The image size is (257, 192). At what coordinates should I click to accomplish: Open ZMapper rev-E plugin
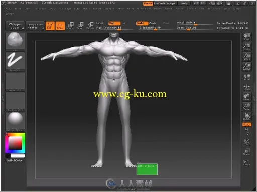coord(15,26)
